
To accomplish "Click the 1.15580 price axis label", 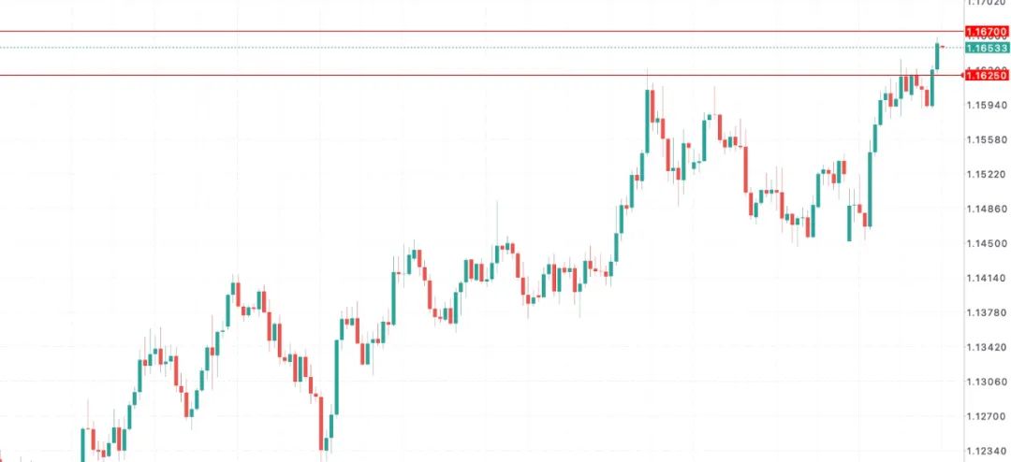I will [987, 140].
